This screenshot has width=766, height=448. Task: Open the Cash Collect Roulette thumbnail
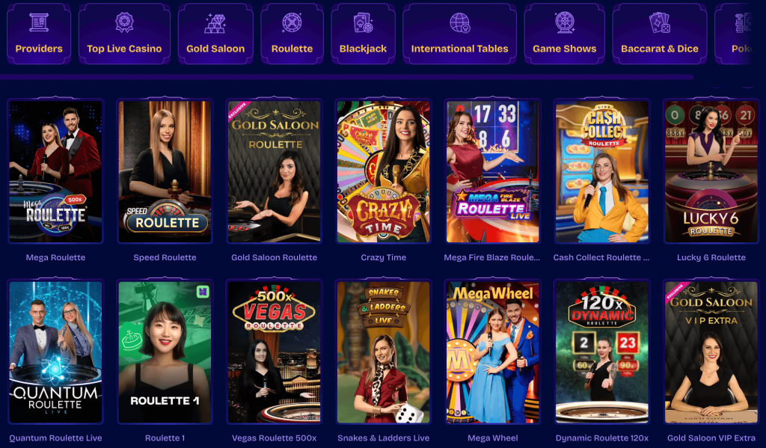[602, 171]
